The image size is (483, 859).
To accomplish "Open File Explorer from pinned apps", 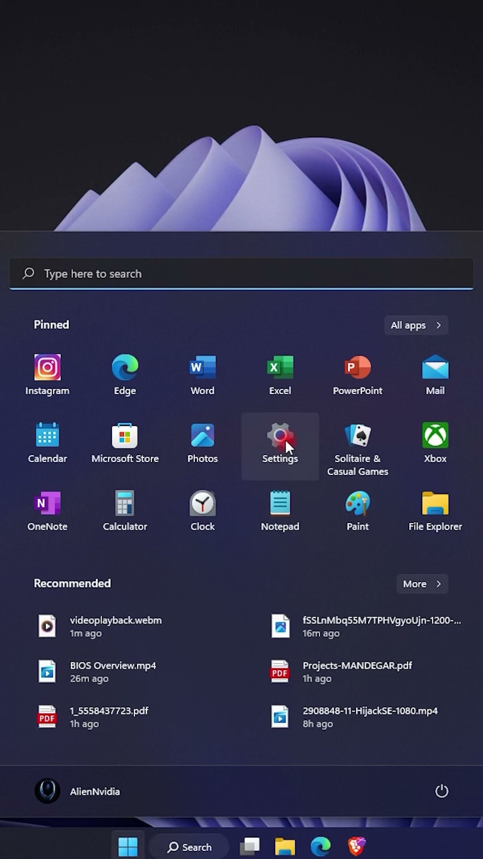I will [x=435, y=511].
